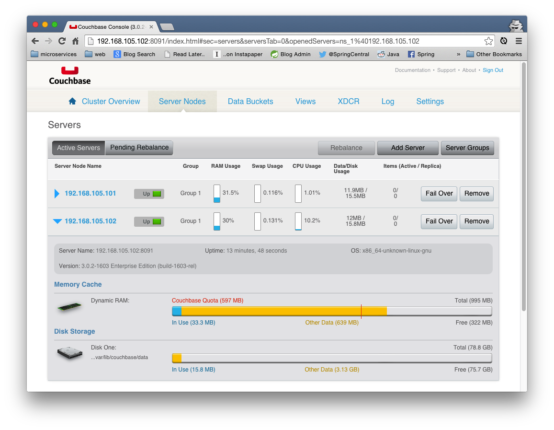Click the incognito figure icon

516,25
